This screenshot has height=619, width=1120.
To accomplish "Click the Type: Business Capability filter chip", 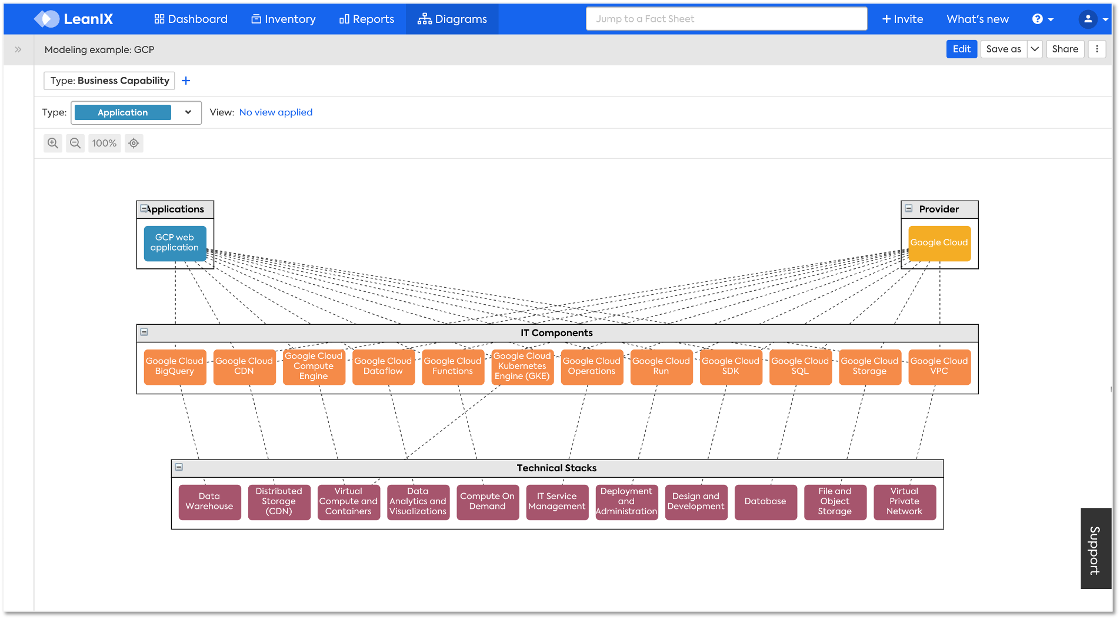I will click(x=109, y=81).
